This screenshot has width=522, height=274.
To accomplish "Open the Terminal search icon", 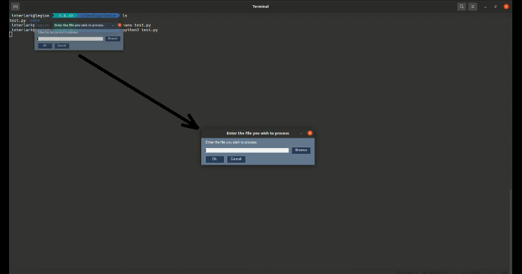I will point(461,6).
